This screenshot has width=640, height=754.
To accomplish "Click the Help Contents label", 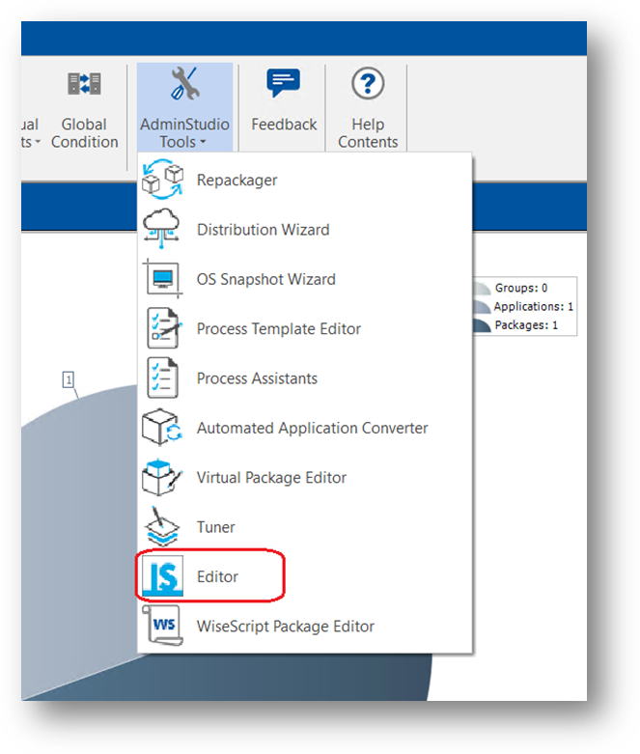I will pos(368,133).
